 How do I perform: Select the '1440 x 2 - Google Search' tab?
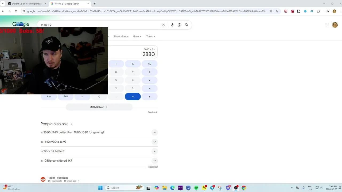[70, 4]
